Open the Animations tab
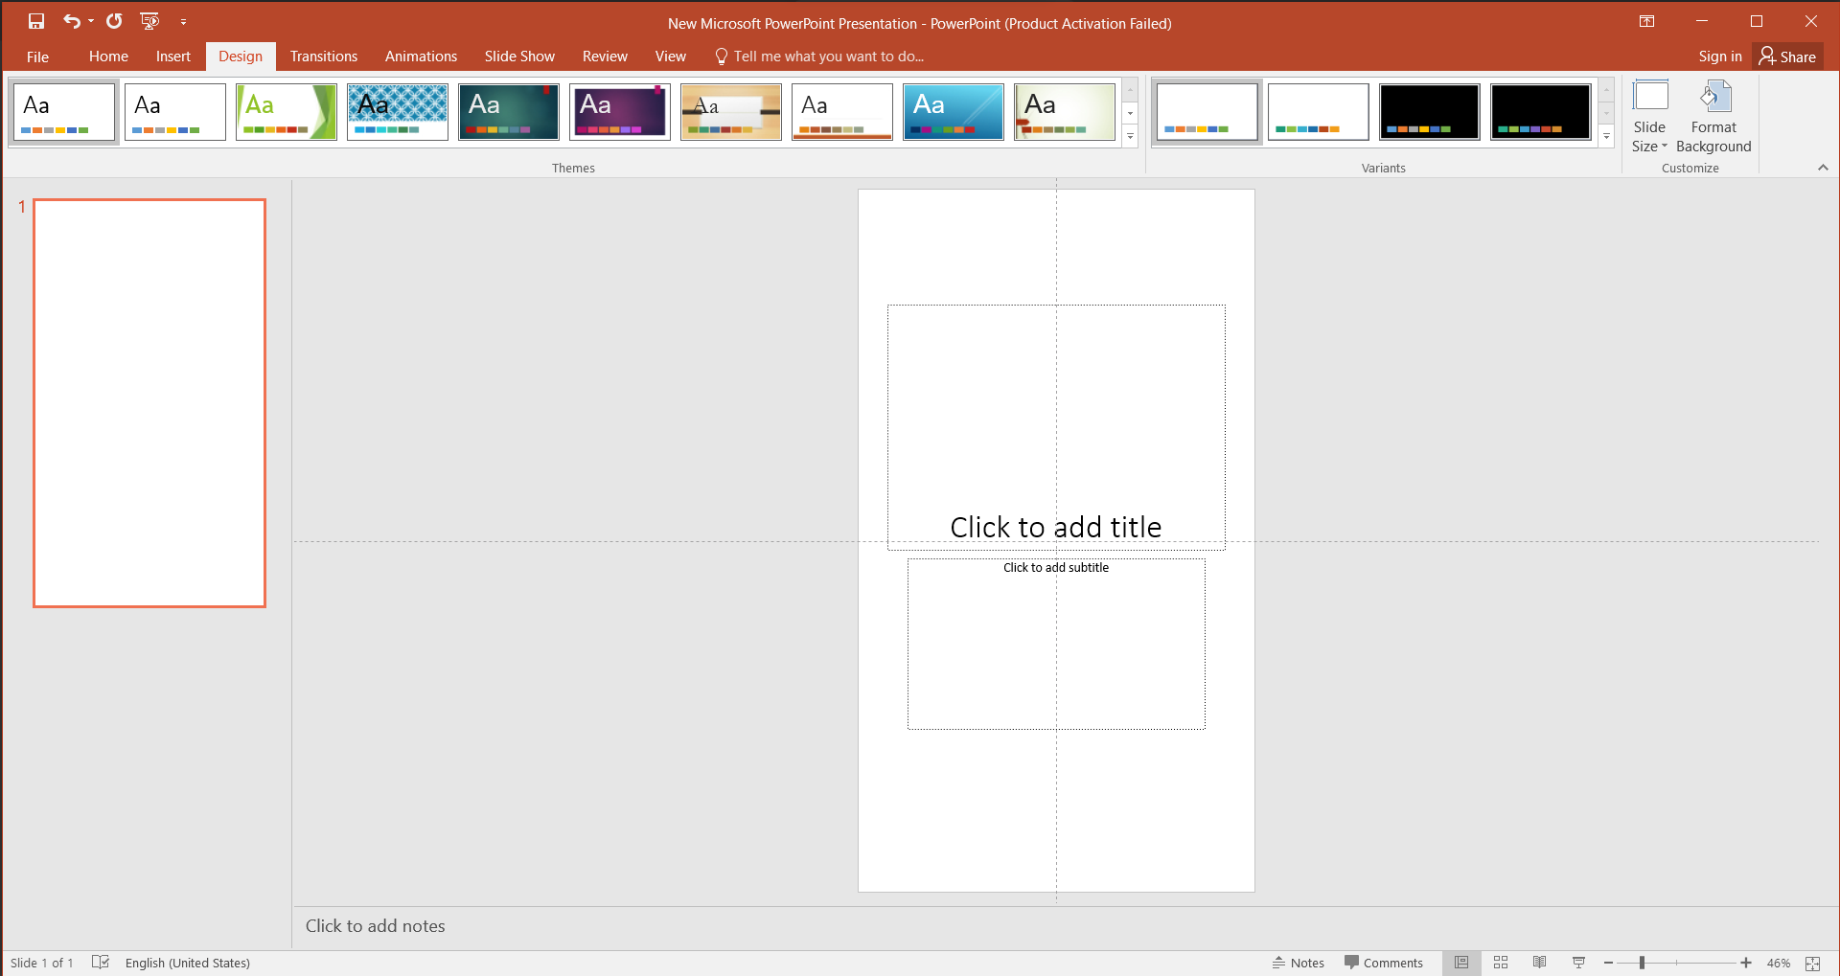1840x976 pixels. coord(421,57)
